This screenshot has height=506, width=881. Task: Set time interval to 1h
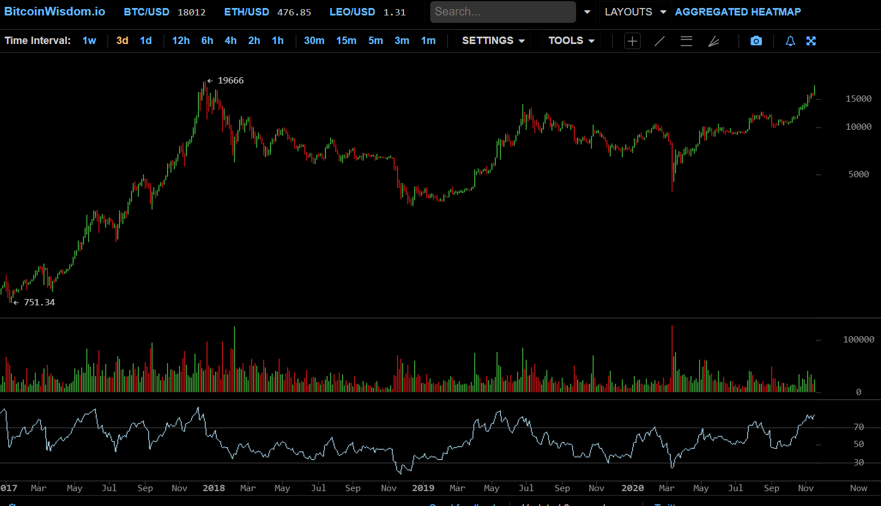(277, 41)
